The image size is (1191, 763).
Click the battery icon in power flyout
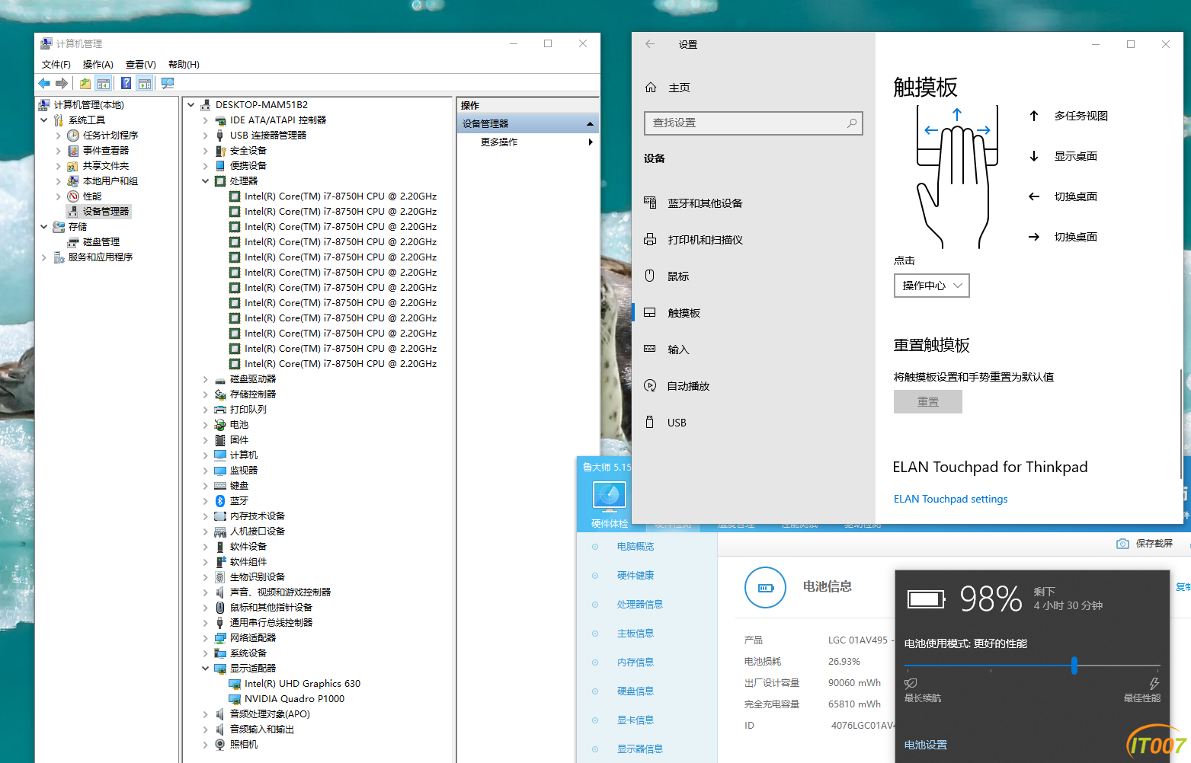click(927, 599)
